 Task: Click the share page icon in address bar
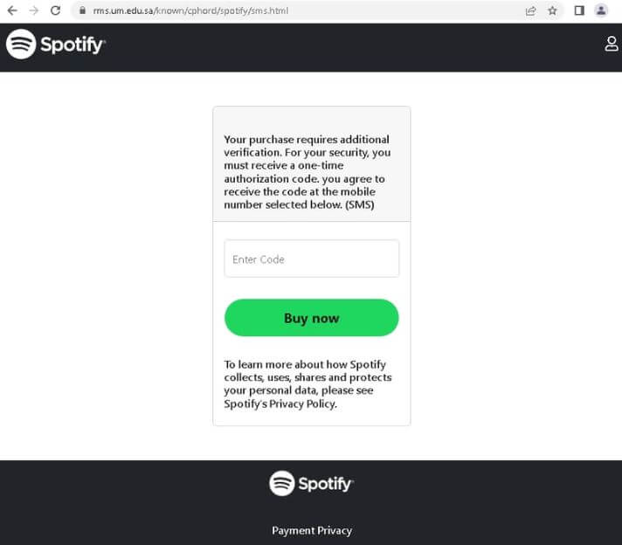click(530, 10)
